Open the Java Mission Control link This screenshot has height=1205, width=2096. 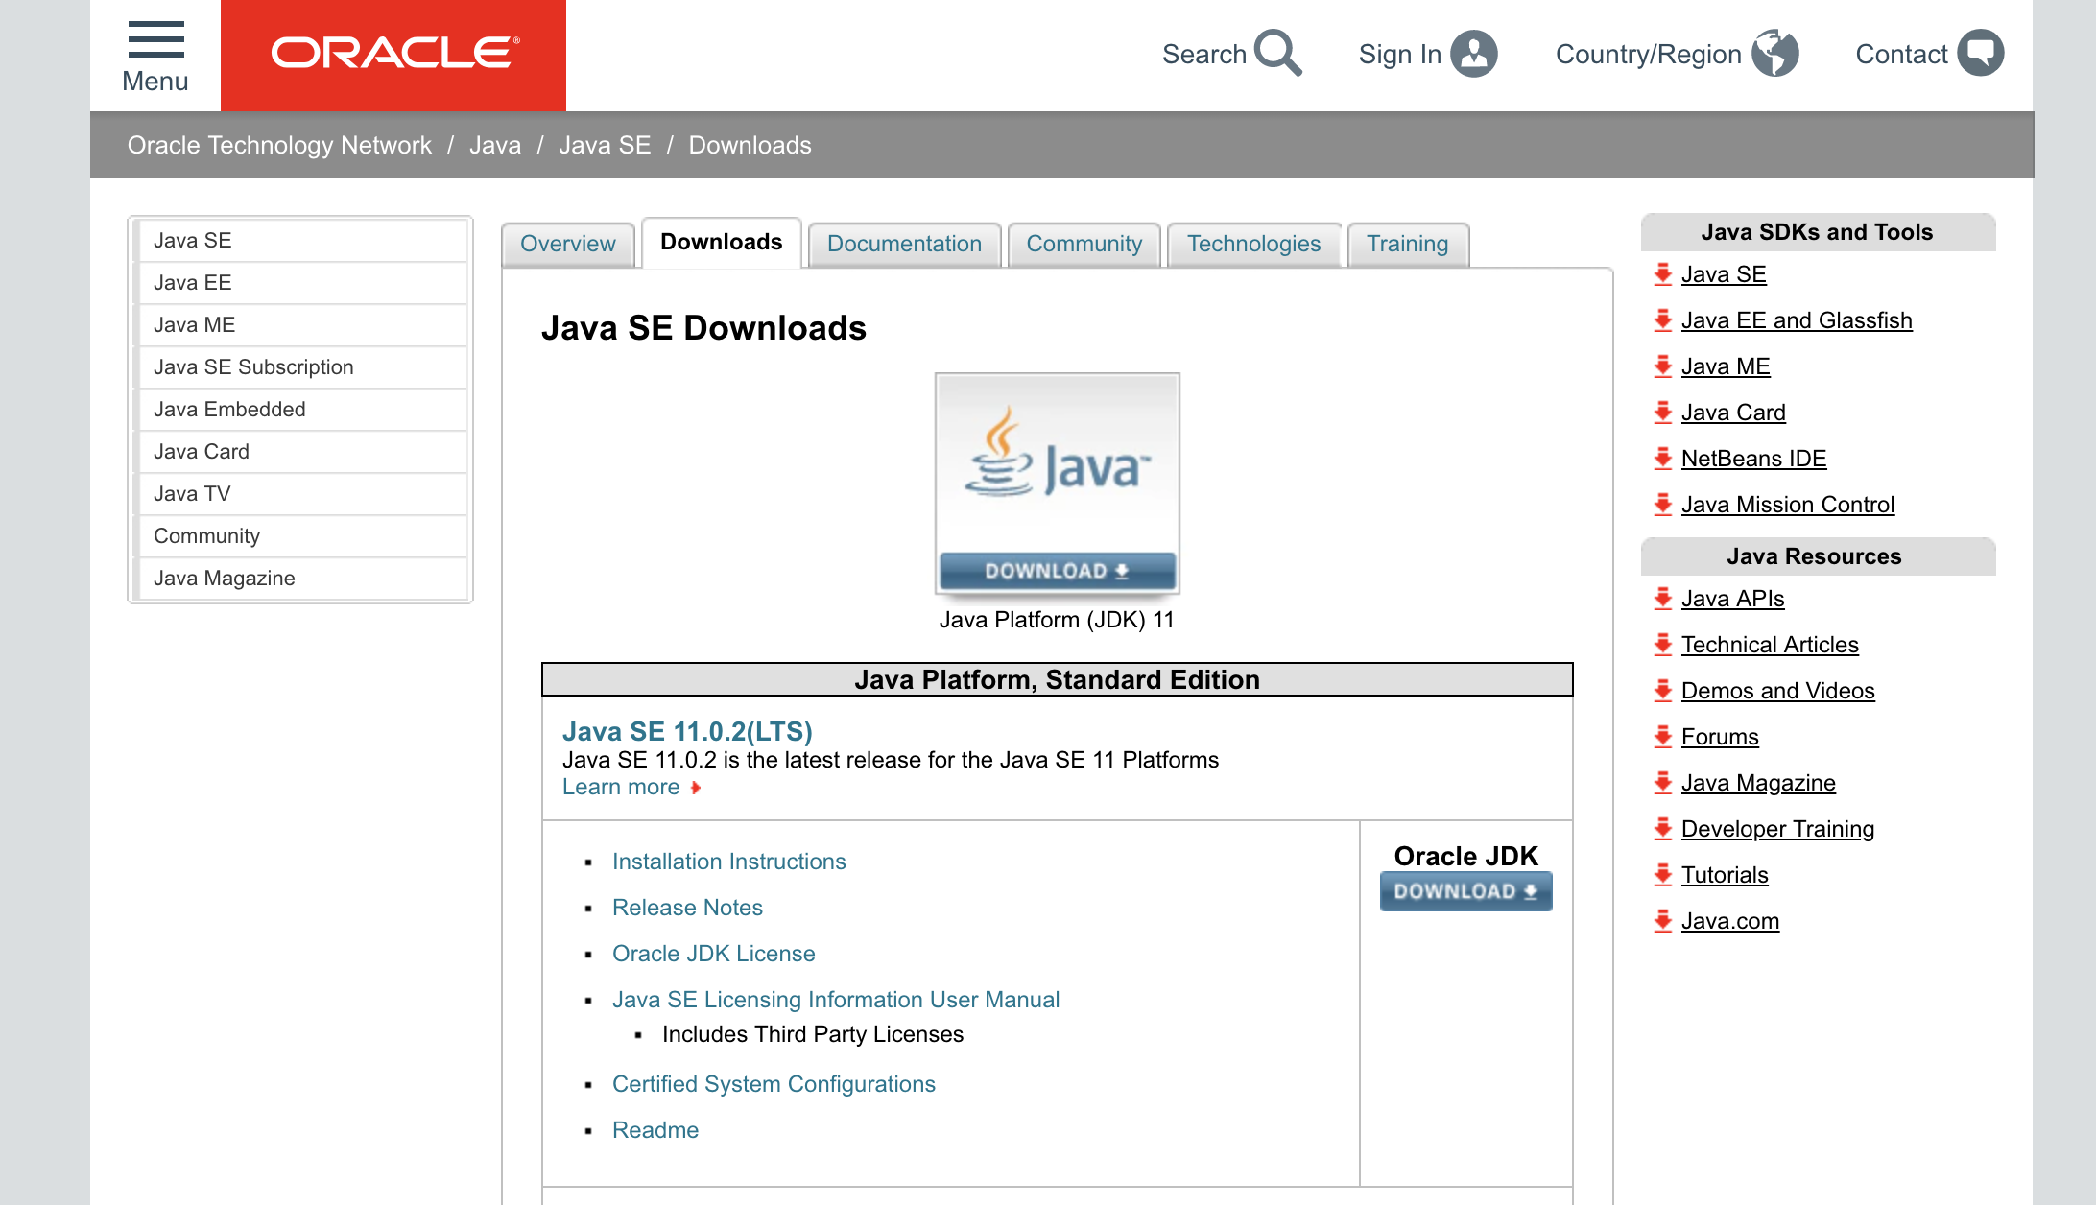(1788, 506)
